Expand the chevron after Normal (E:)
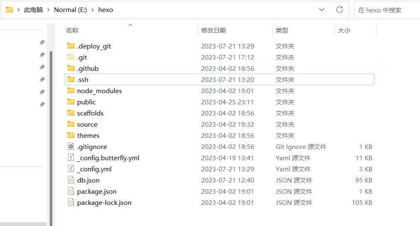Image resolution: width=420 pixels, height=226 pixels. [92, 10]
